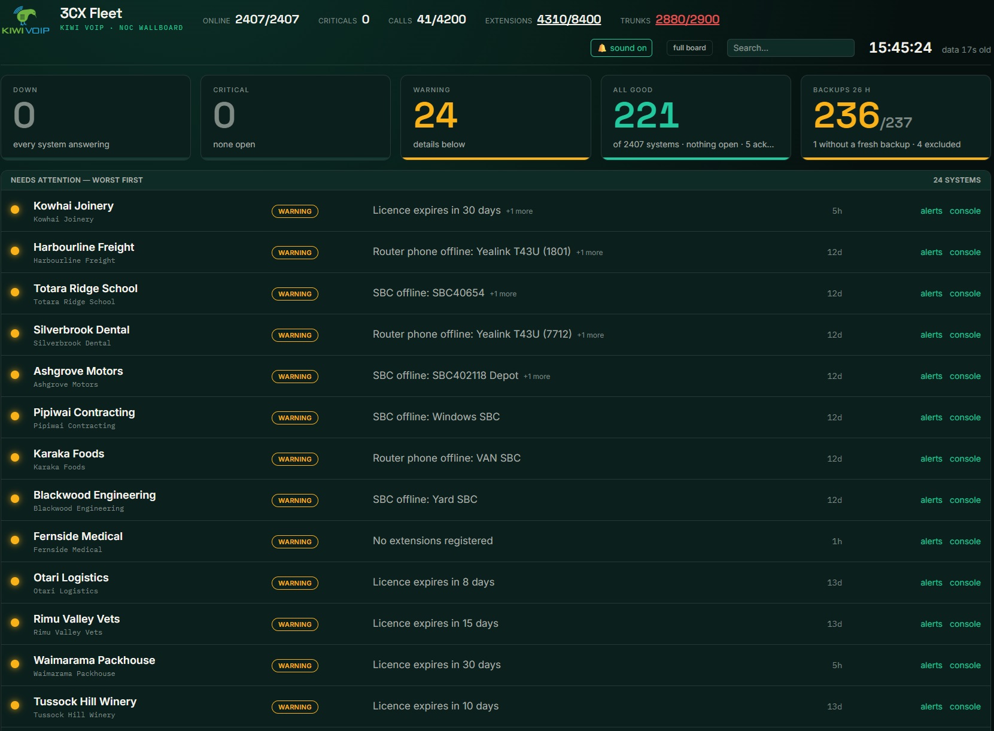Open the Backups 26 H card
This screenshot has width=994, height=731.
[x=896, y=117]
